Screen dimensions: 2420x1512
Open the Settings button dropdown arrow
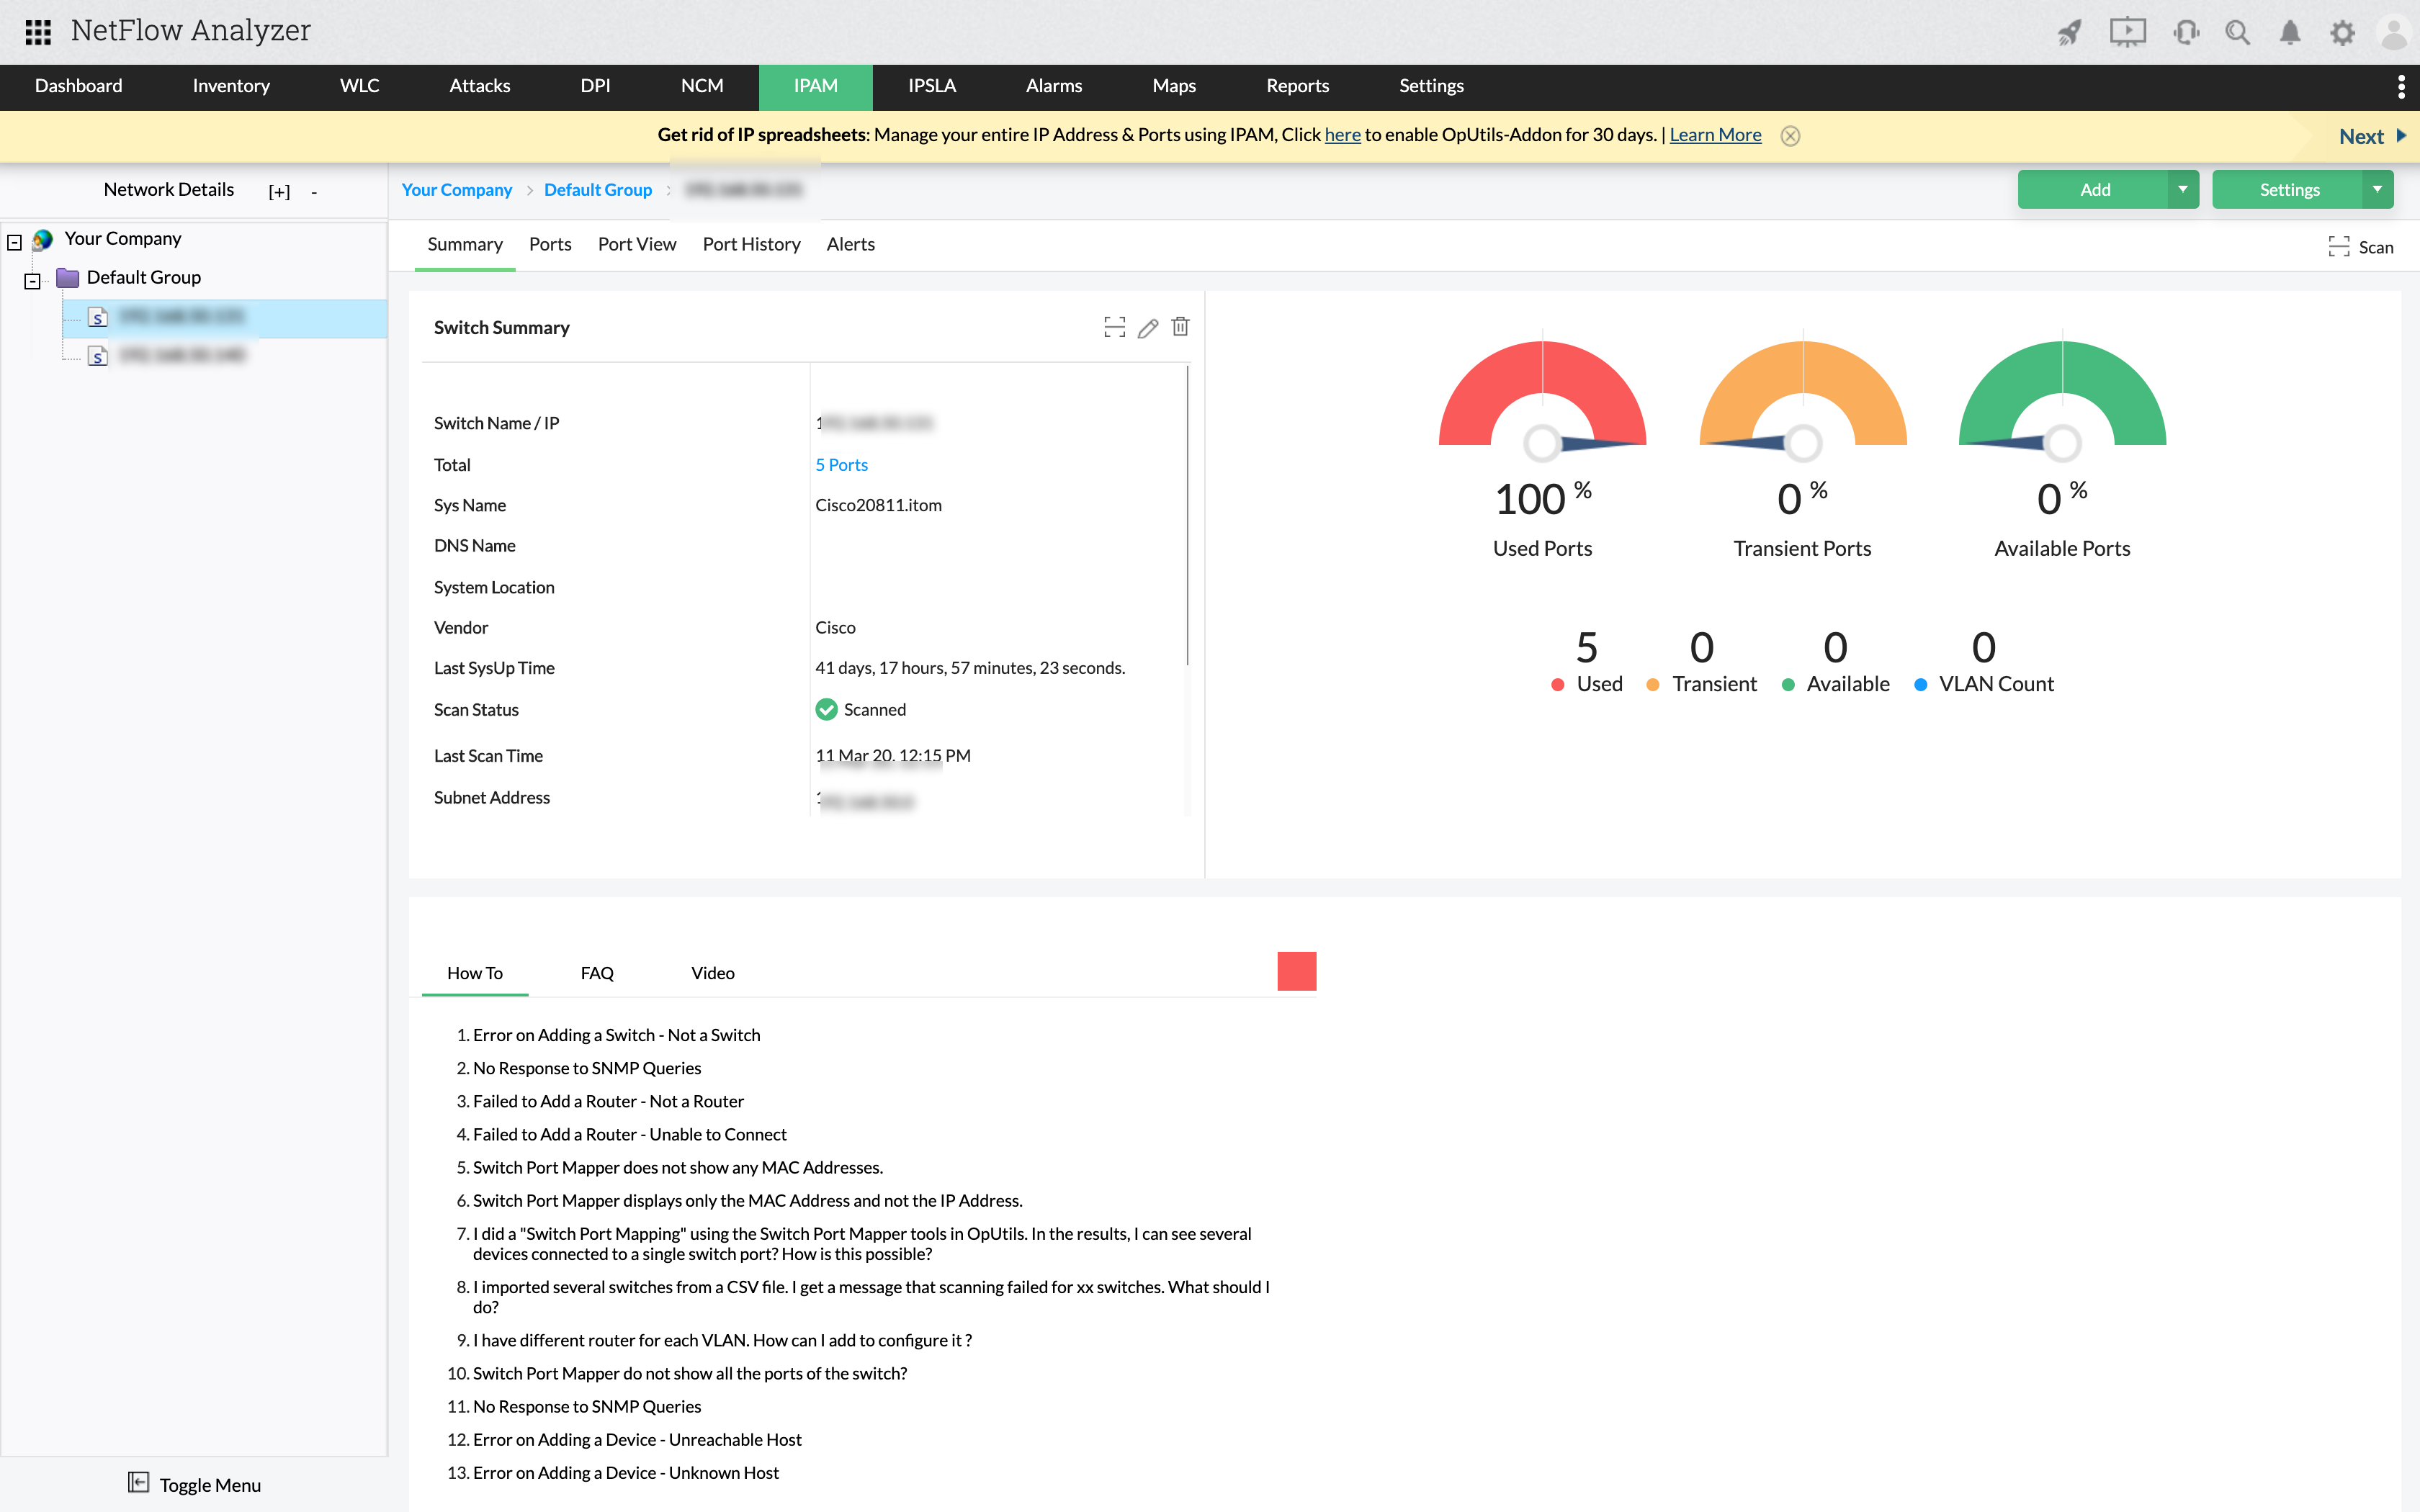pos(2377,189)
